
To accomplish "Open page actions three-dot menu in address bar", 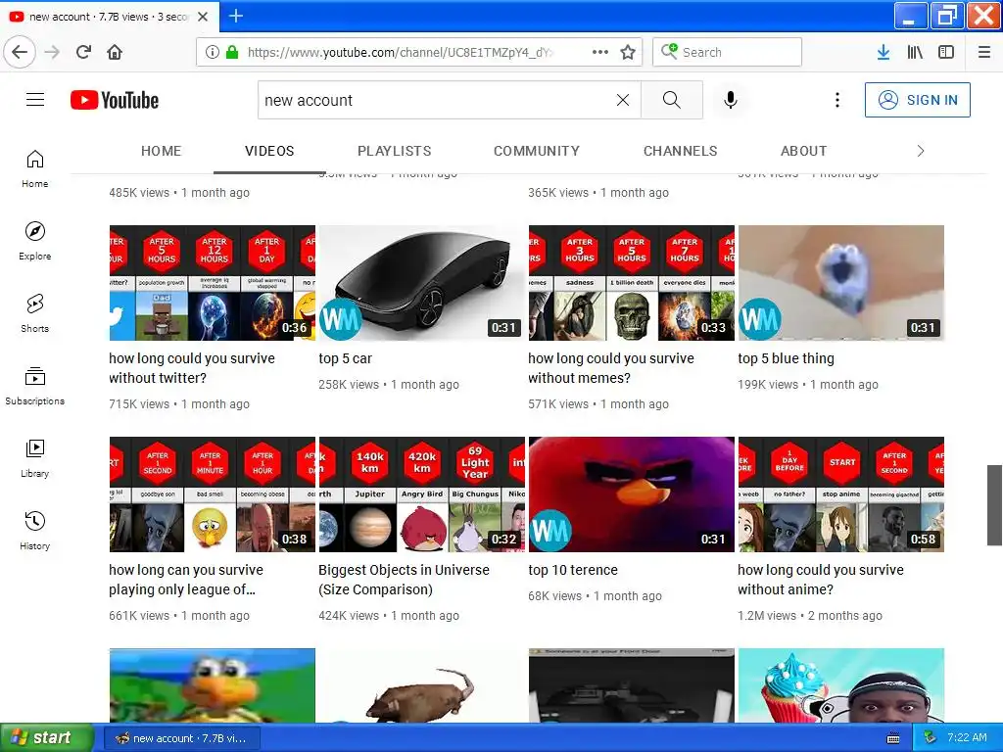I will pos(600,52).
